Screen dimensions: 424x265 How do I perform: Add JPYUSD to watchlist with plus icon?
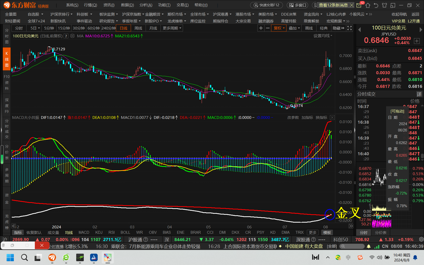coord(417,41)
